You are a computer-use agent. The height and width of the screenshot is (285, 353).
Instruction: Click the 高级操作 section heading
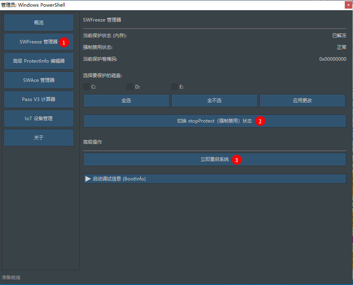92,142
